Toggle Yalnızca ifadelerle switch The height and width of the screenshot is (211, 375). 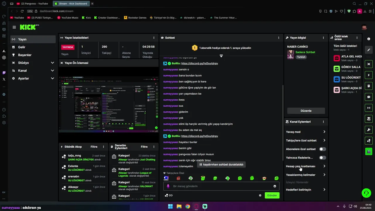(323, 158)
